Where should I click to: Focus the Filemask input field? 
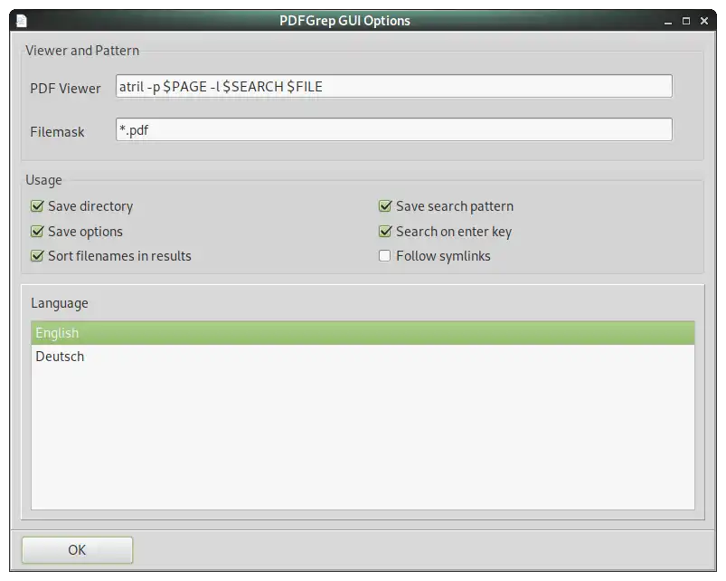pyautogui.click(x=394, y=129)
